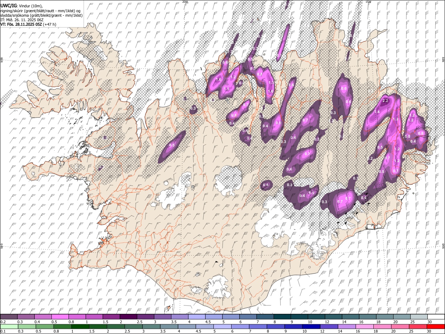Click the '(+47 h)' forecast offset text

50,24
